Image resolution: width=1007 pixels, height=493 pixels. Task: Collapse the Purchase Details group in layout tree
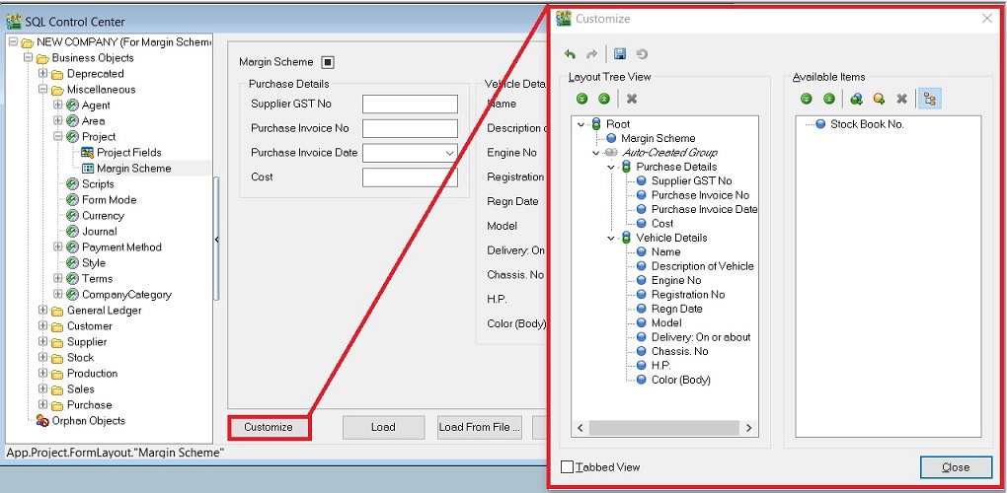point(611,167)
